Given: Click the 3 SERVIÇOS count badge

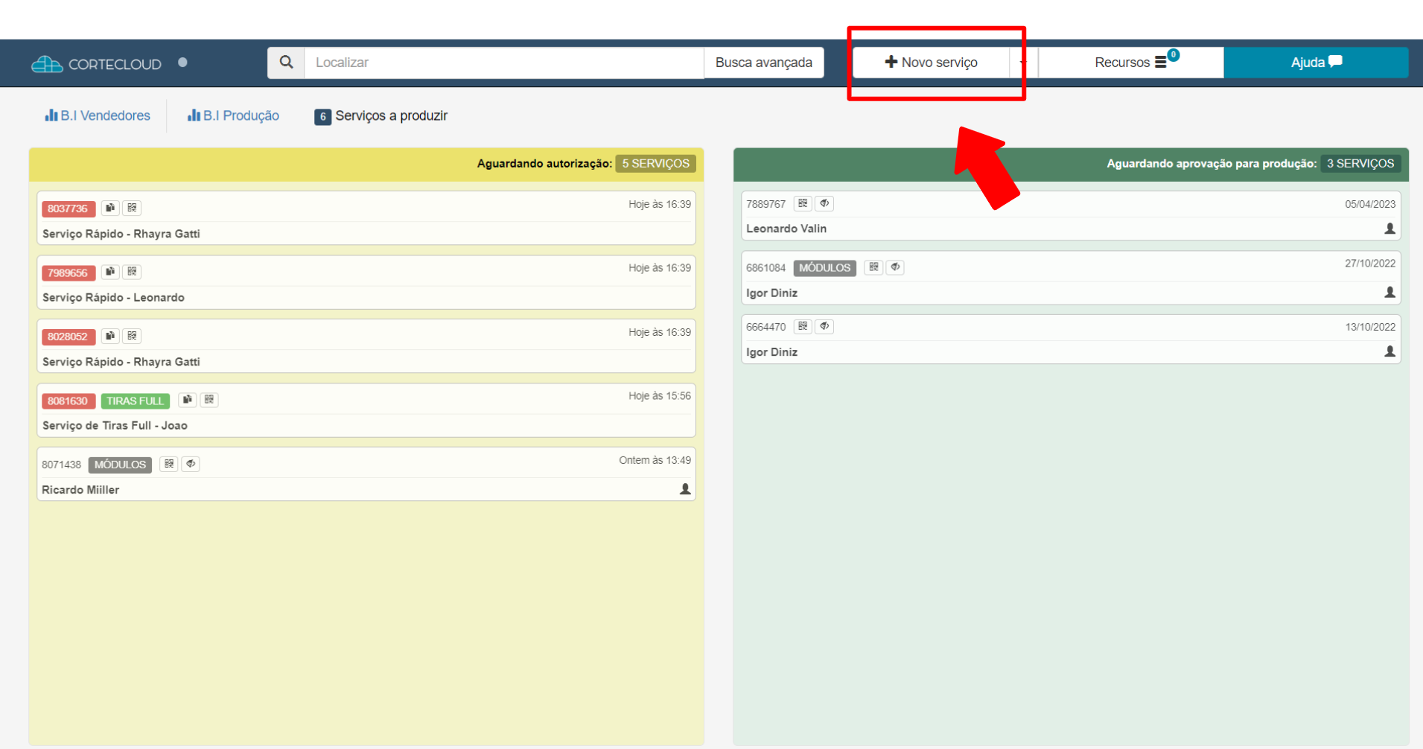Looking at the screenshot, I should tap(1360, 164).
